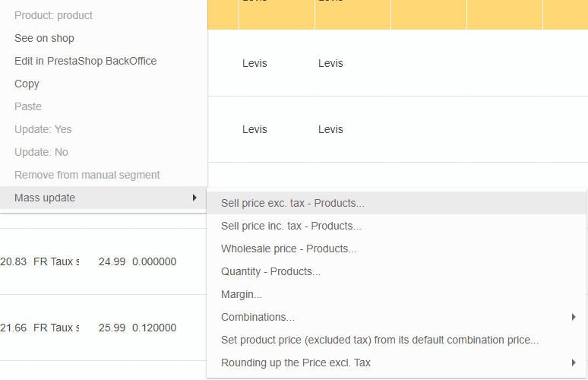588x380 pixels.
Task: Click the 0.120000 value cell
Action: [154, 328]
